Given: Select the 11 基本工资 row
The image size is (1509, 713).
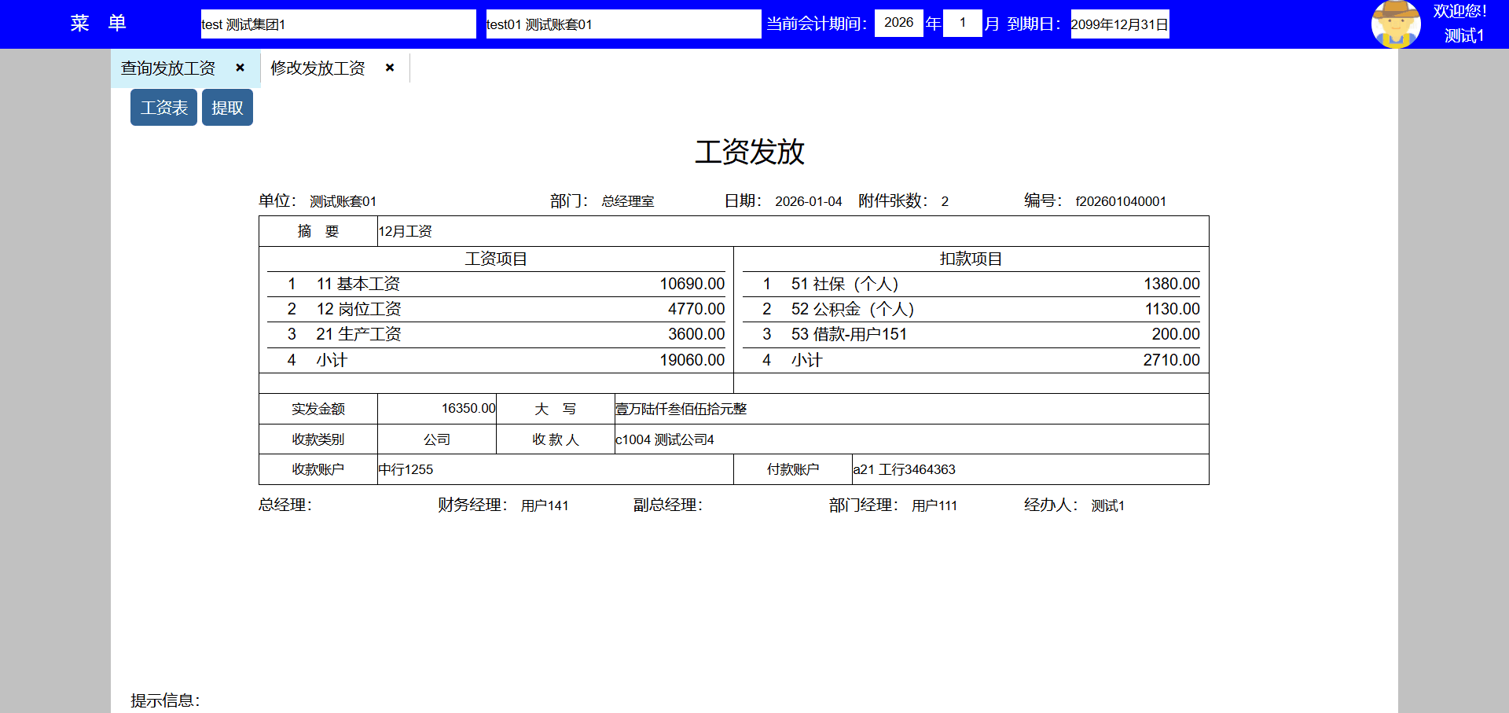Looking at the screenshot, I should [495, 284].
